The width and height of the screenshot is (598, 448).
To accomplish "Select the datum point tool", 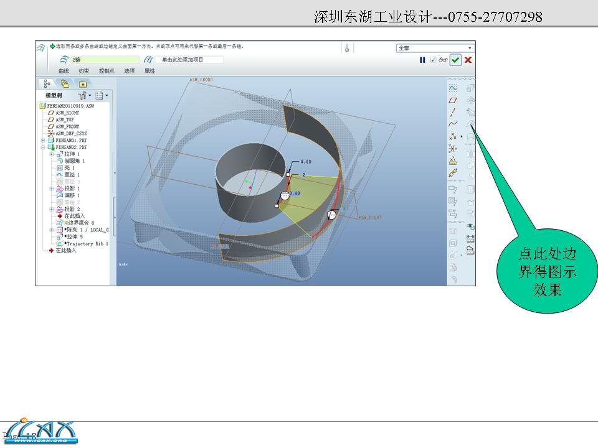I will point(453,136).
